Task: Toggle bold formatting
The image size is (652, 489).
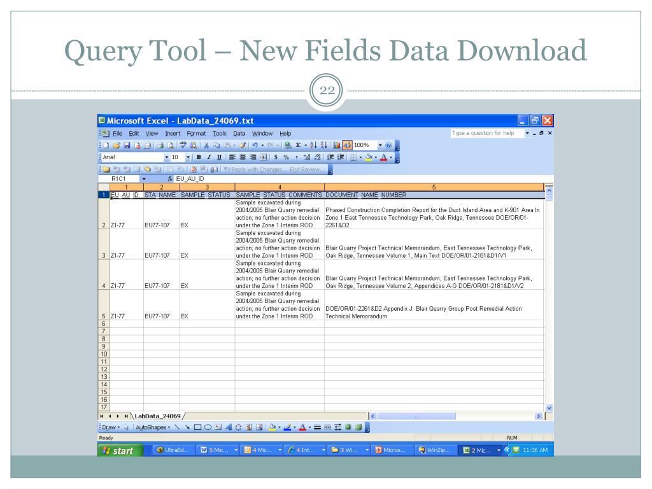Action: point(199,157)
